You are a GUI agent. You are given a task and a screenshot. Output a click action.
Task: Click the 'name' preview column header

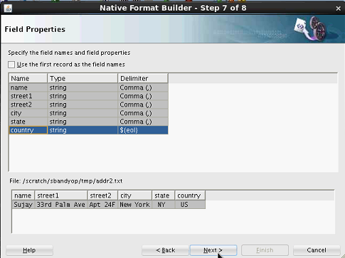pyautogui.click(x=23, y=195)
